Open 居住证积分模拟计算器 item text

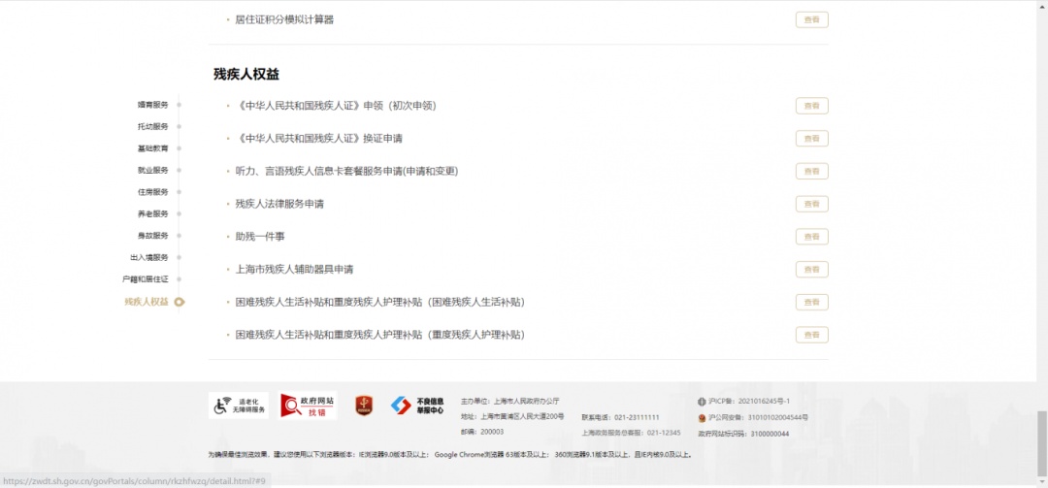(x=284, y=20)
